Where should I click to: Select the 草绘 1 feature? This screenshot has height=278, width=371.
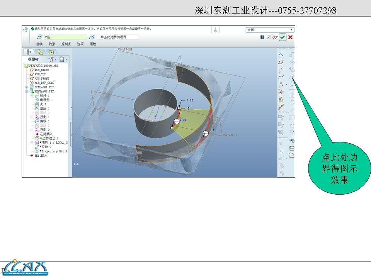pyautogui.click(x=43, y=108)
